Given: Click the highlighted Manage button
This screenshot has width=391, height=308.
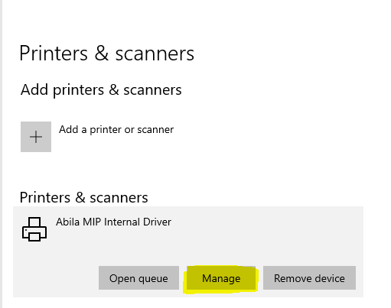Looking at the screenshot, I should [x=221, y=278].
